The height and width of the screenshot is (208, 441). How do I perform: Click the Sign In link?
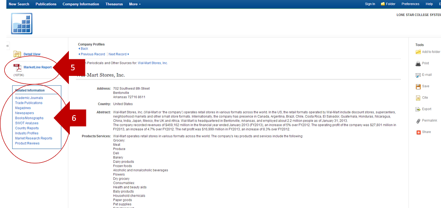(370, 4)
